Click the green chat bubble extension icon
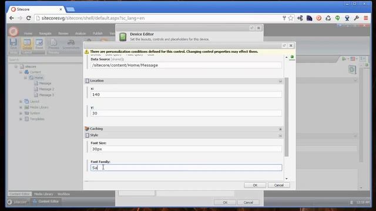The height and width of the screenshot is (211, 376). pos(337,18)
